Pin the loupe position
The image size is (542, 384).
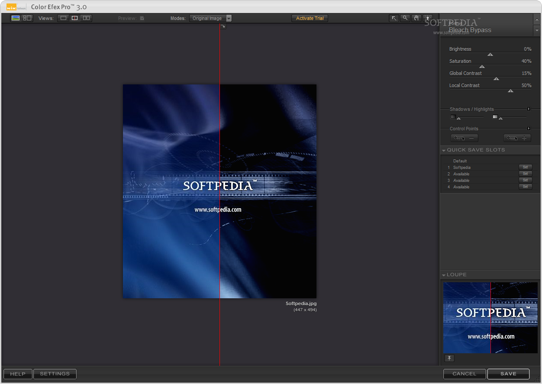coord(449,358)
